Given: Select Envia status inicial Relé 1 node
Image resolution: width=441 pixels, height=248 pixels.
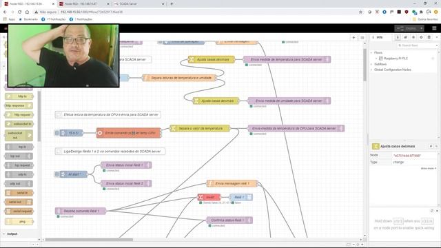Looking at the screenshot, I should tap(126, 165).
